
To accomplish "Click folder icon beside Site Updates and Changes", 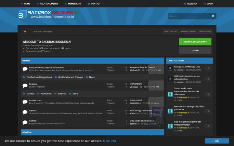I will click(56, 77).
